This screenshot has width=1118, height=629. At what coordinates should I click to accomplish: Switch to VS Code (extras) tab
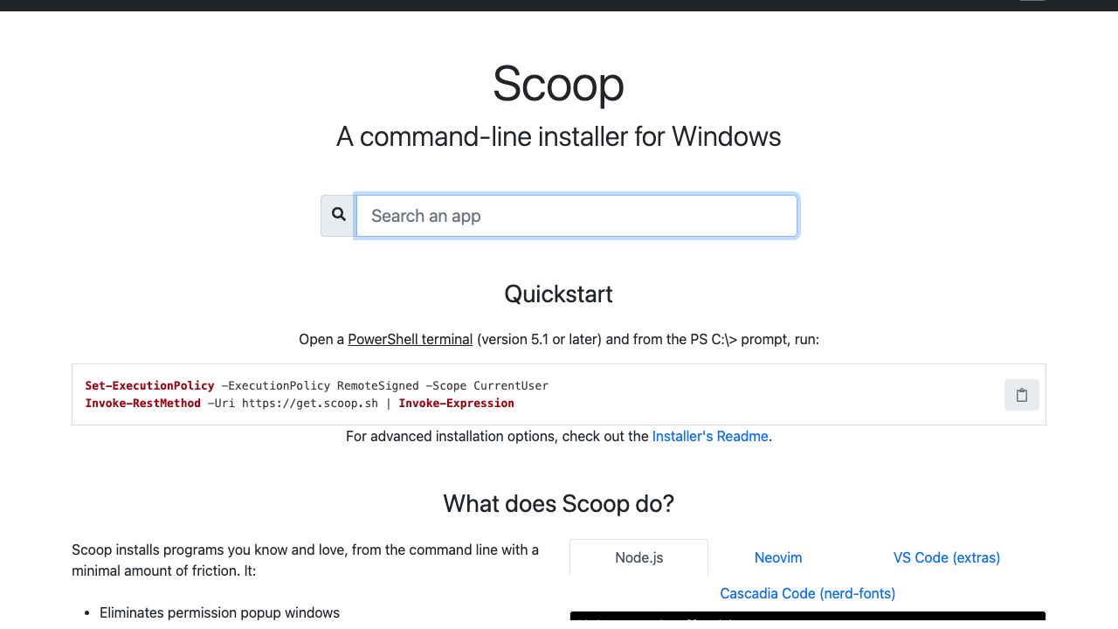coord(947,557)
